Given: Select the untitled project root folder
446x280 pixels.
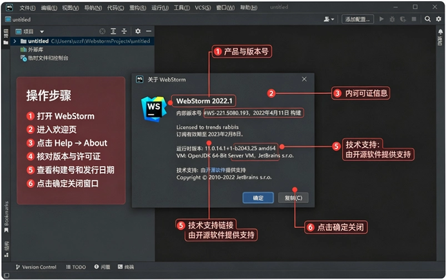Looking at the screenshot, I should tap(83, 41).
